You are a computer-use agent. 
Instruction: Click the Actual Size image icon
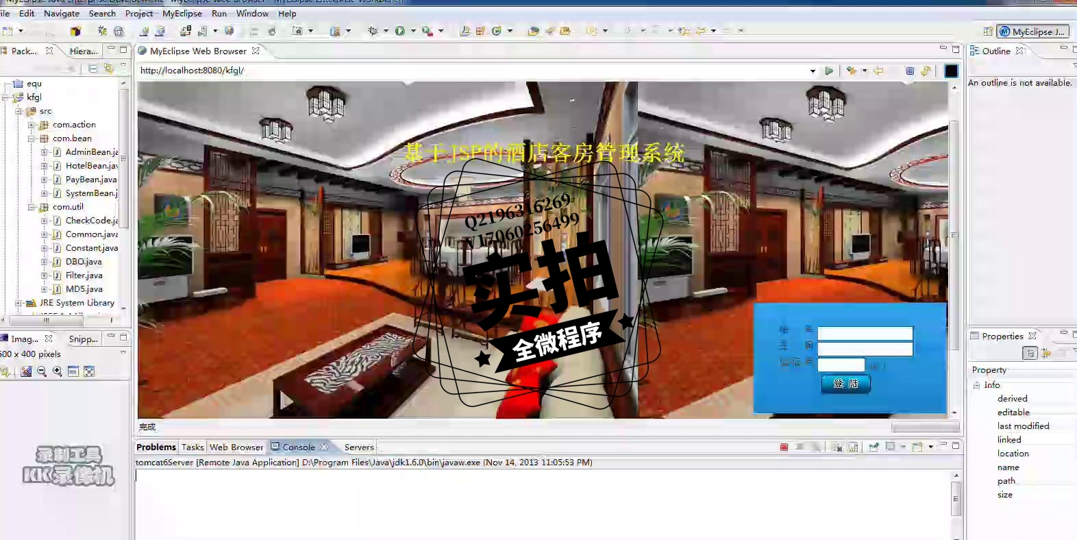[73, 371]
